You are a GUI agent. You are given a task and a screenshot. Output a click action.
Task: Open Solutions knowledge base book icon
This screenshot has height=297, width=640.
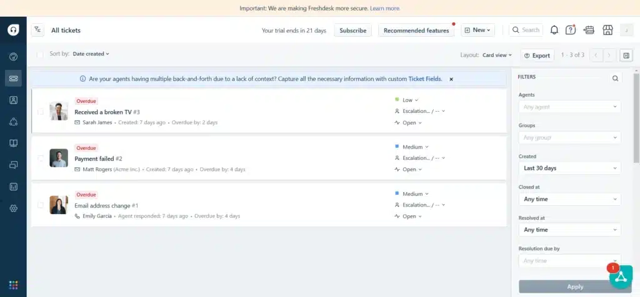(13, 144)
